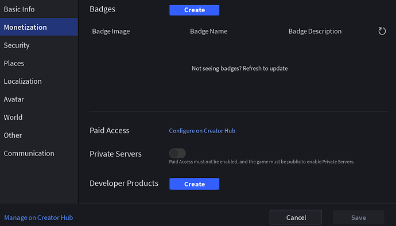Viewport: 396px width, 226px height.
Task: Cancel the game settings dialog
Action: click(296, 217)
